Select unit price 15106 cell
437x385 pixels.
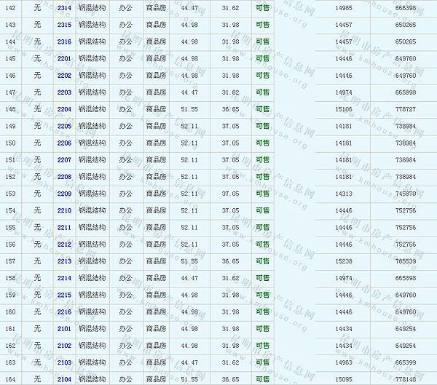click(344, 109)
